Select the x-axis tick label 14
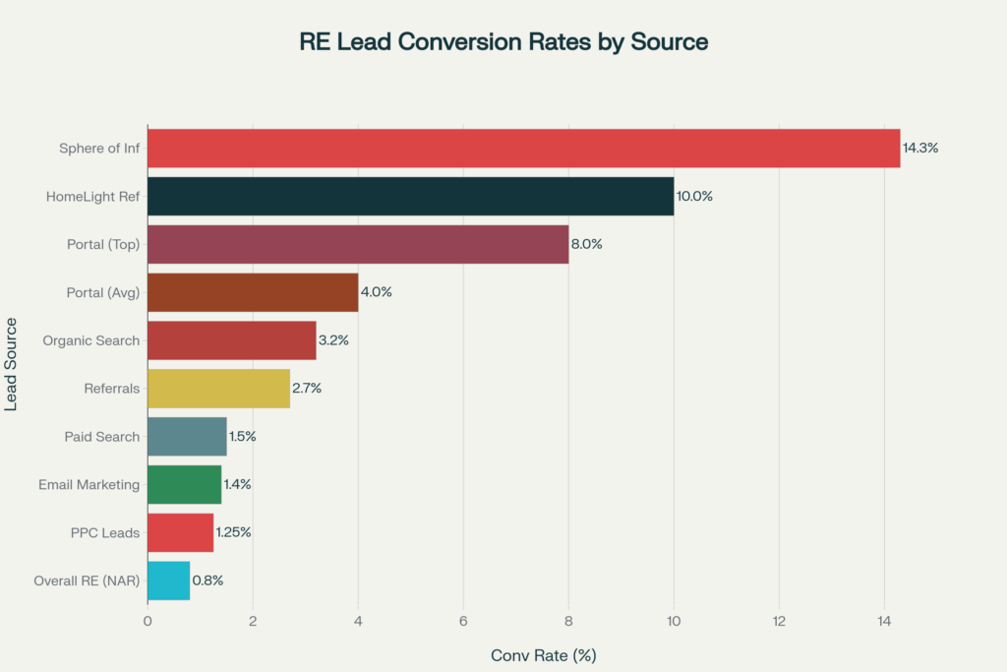 coord(884,621)
